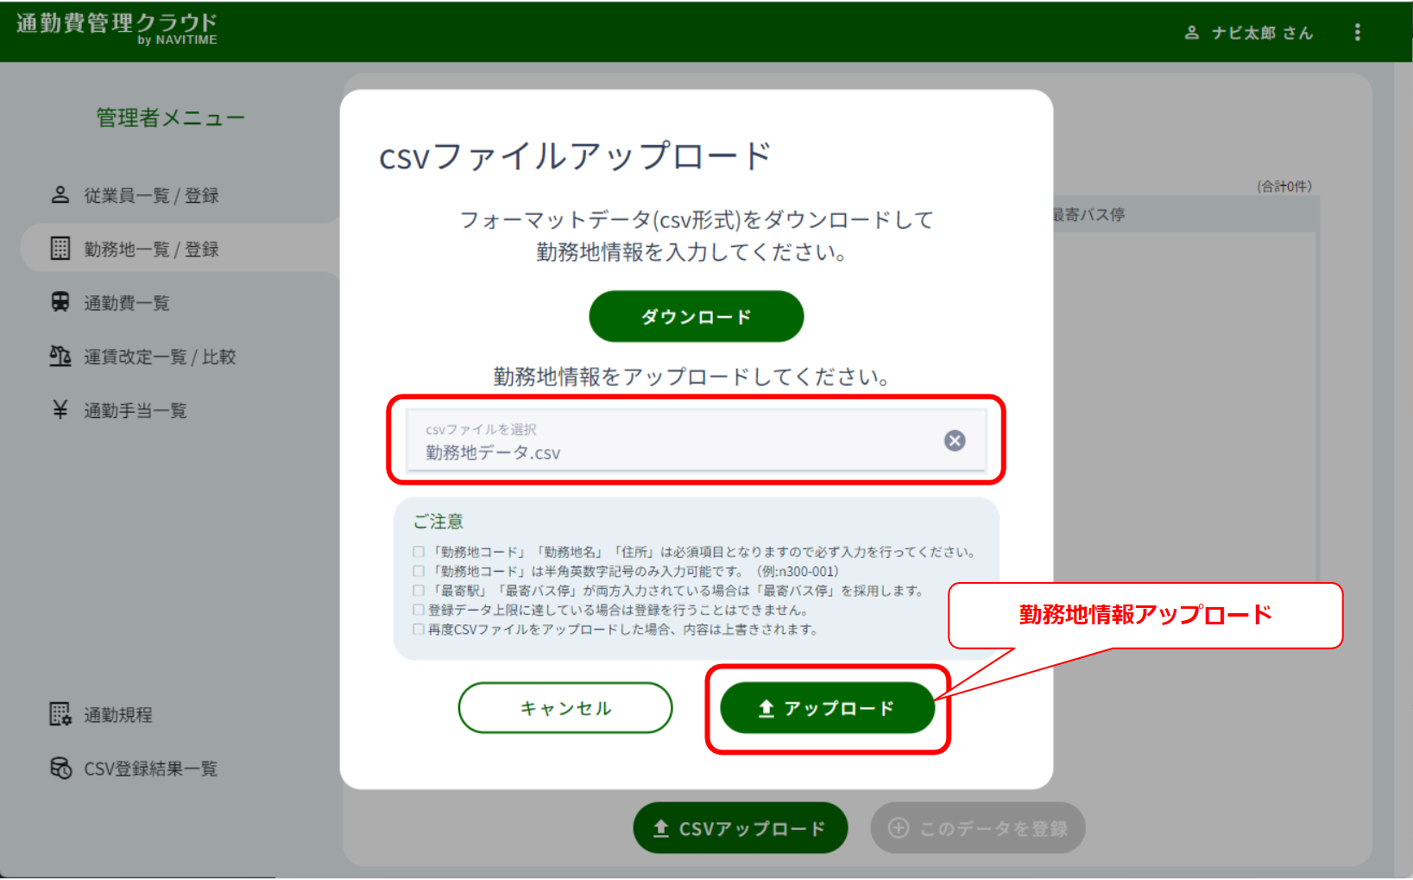The image size is (1413, 880).
Task: Click the アップロード button in dialog
Action: (827, 708)
